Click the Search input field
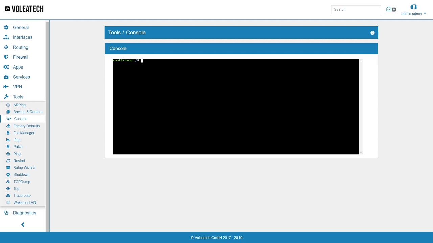 pos(356,9)
